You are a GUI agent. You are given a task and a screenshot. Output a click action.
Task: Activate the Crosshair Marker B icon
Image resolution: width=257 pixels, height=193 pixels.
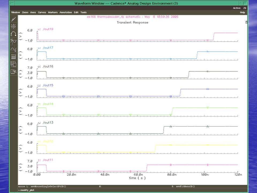point(13,49)
